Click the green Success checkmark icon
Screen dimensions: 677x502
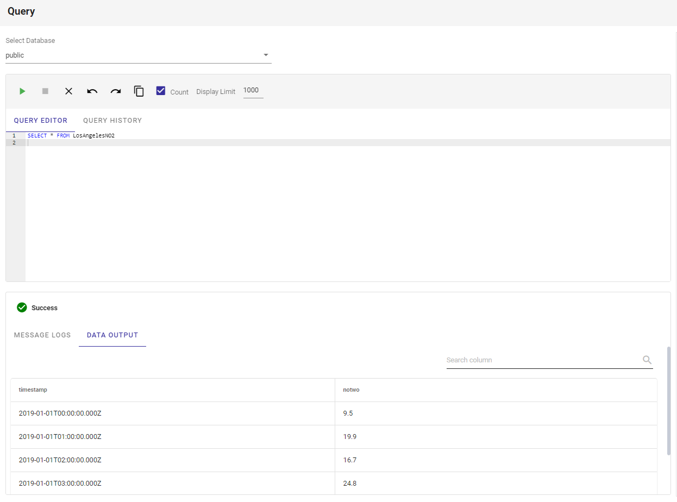(22, 308)
